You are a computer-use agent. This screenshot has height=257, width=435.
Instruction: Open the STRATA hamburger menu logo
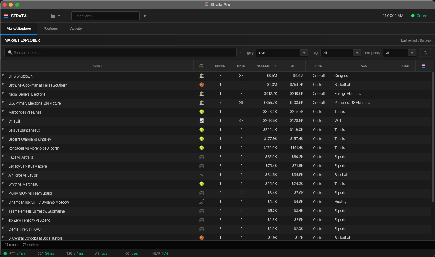click(x=6, y=16)
